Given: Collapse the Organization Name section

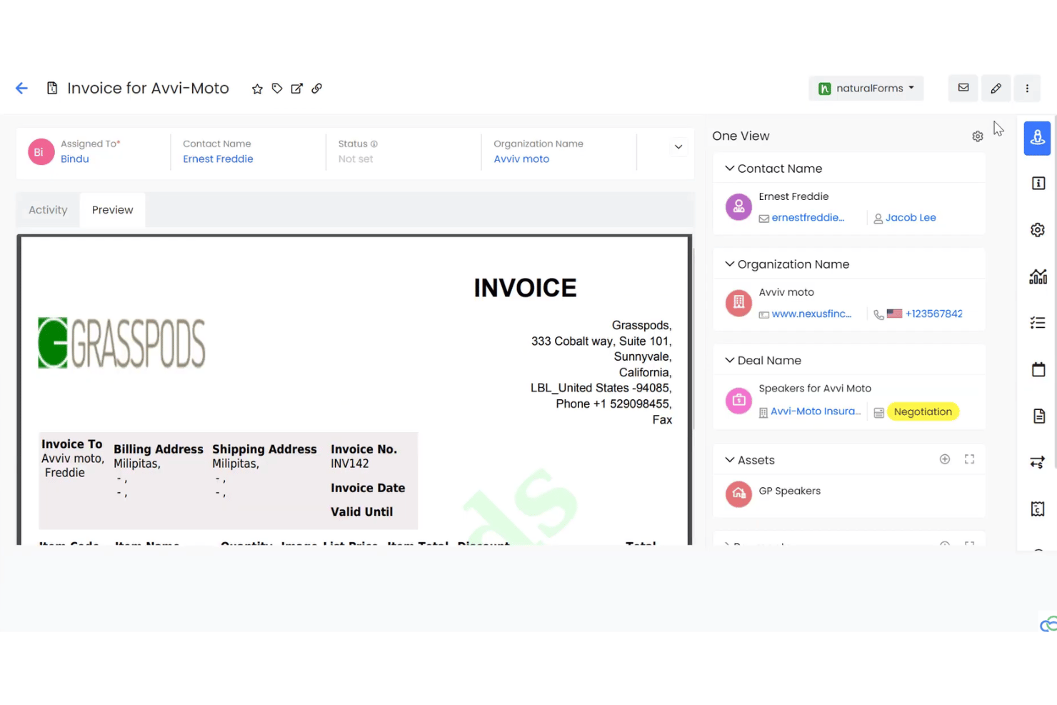Looking at the screenshot, I should point(729,264).
